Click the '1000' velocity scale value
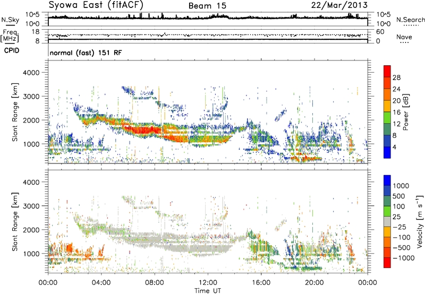 [x=401, y=186]
